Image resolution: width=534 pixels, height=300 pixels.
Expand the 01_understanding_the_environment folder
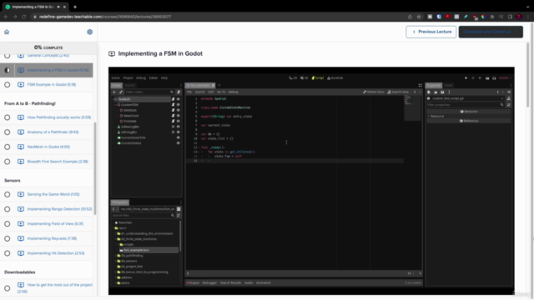115,233
